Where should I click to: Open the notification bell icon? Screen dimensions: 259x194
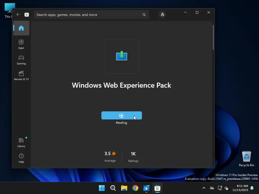click(x=252, y=188)
